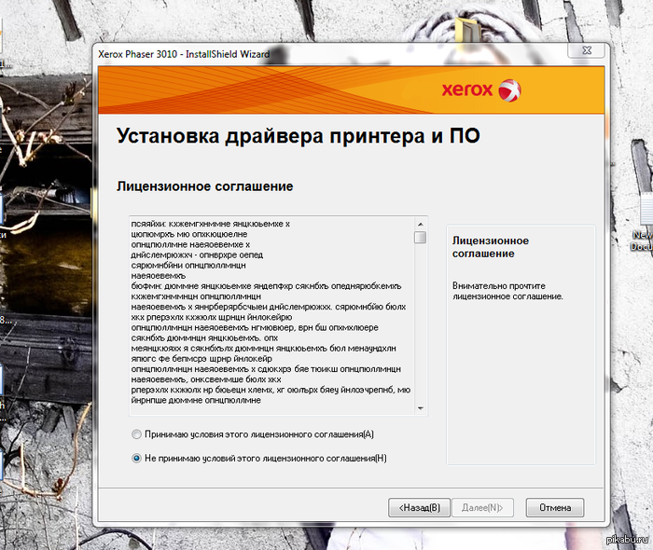Viewport: 653px width, 550px height.
Task: Click the license scrollbar down arrow
Action: pos(421,408)
